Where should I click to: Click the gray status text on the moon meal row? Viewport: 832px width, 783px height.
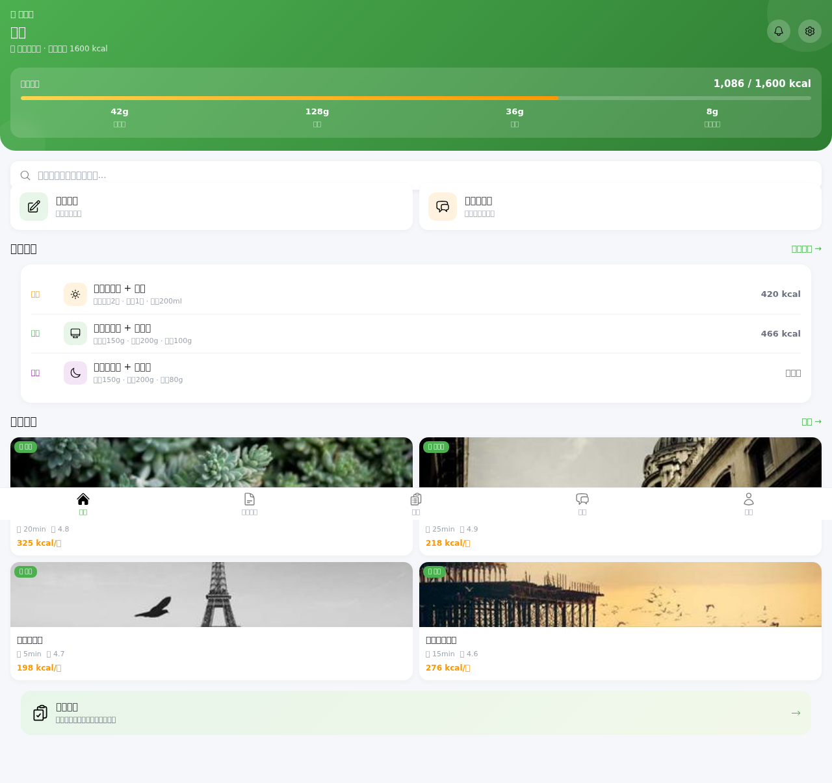click(793, 373)
